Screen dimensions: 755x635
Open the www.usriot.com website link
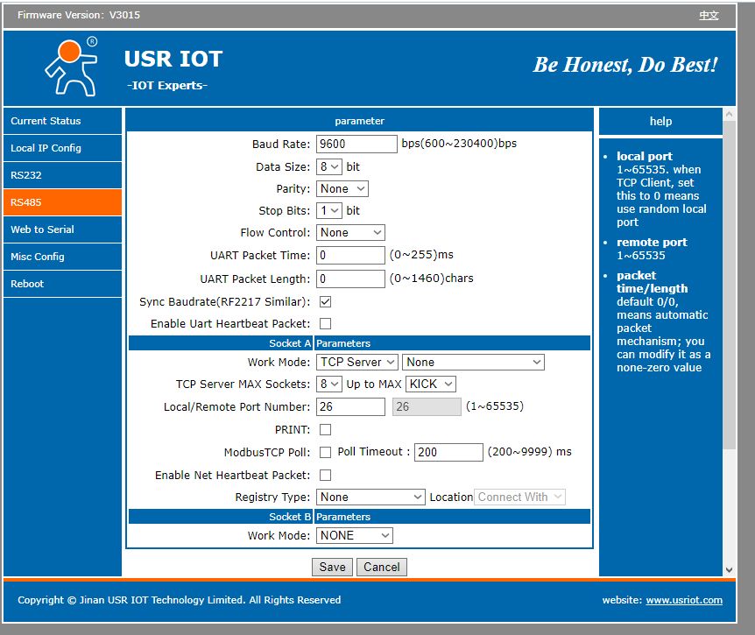point(684,600)
